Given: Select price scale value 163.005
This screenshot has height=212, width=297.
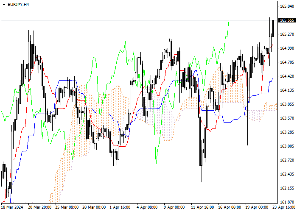Looking at the screenshot, I should coord(287,146).
